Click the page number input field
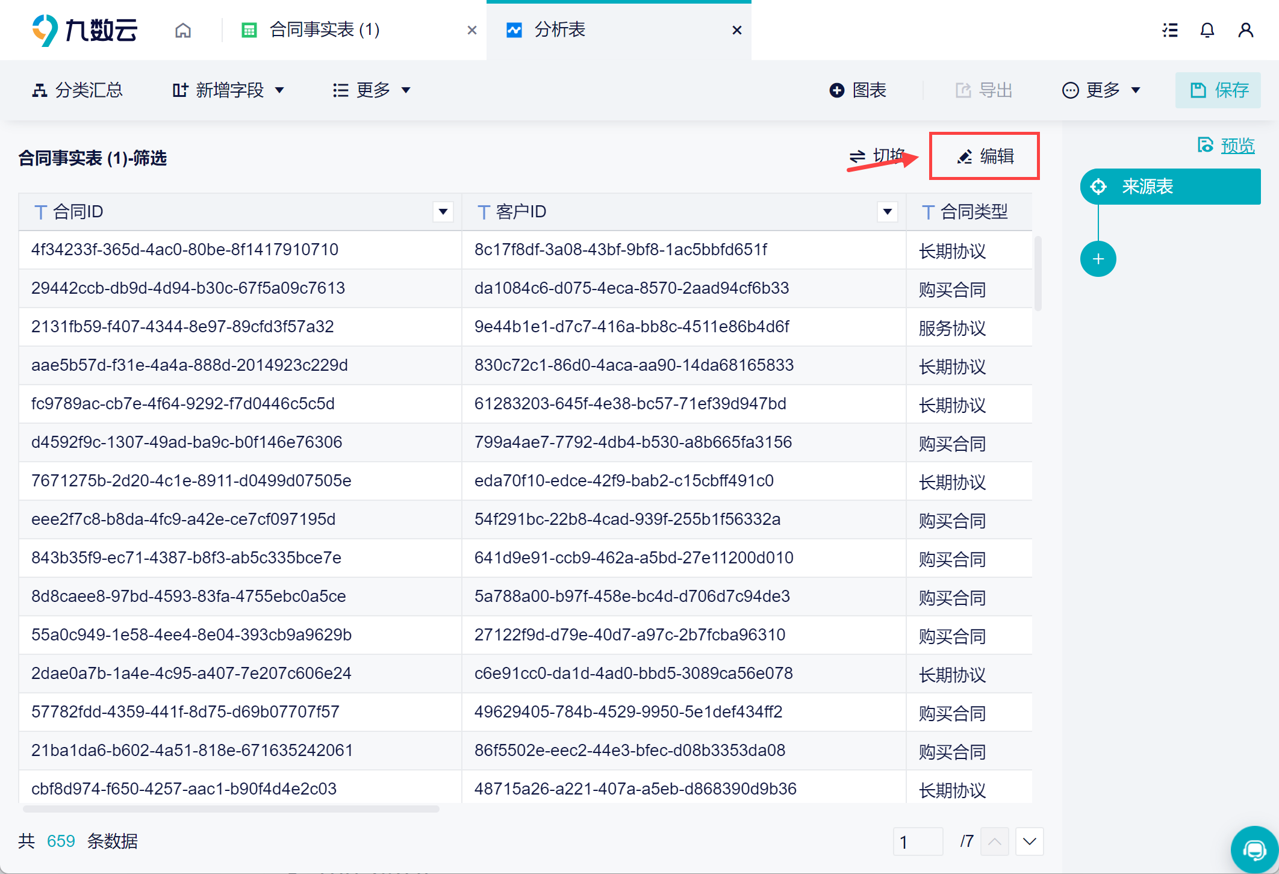 (918, 841)
